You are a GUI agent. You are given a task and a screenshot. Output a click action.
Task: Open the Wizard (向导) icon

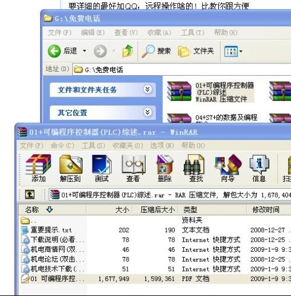pos(228,168)
